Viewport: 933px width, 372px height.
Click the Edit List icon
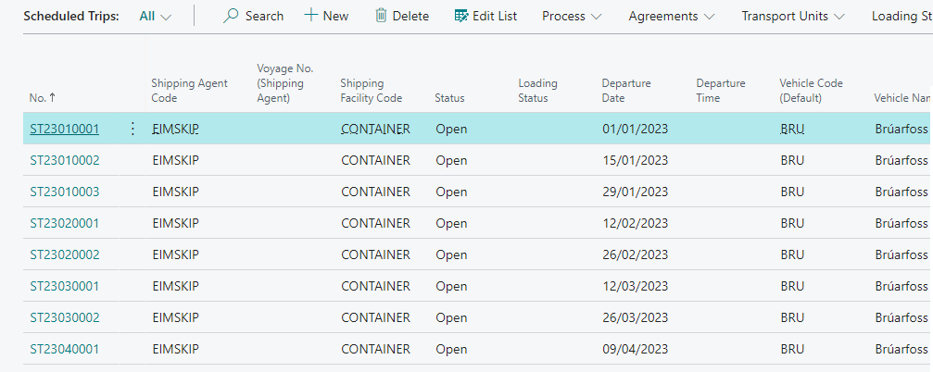tap(461, 16)
